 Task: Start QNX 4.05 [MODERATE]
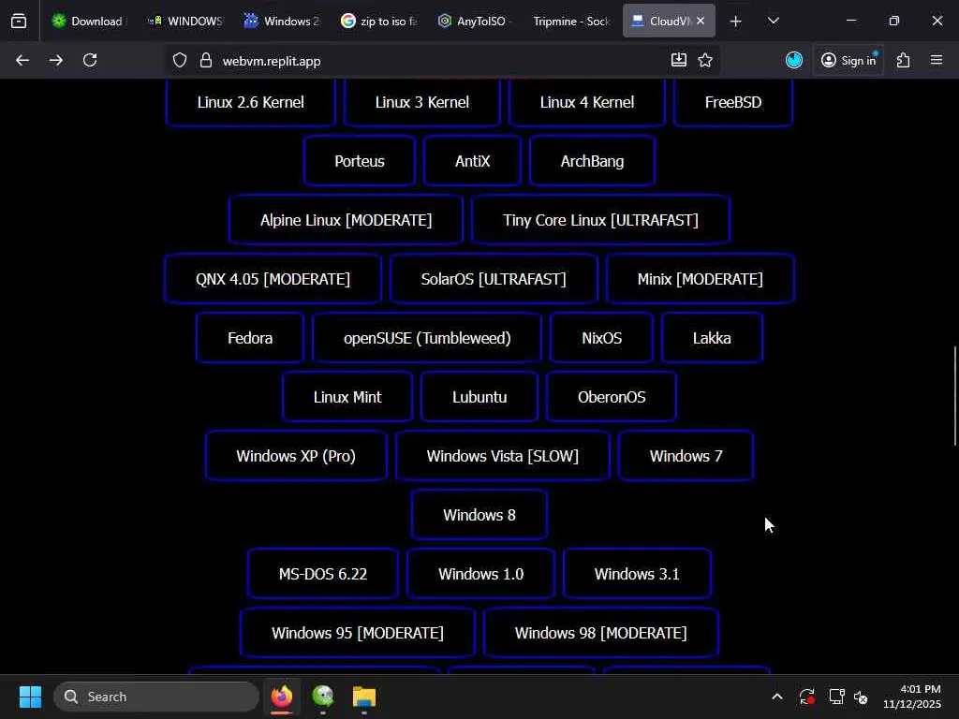(273, 279)
